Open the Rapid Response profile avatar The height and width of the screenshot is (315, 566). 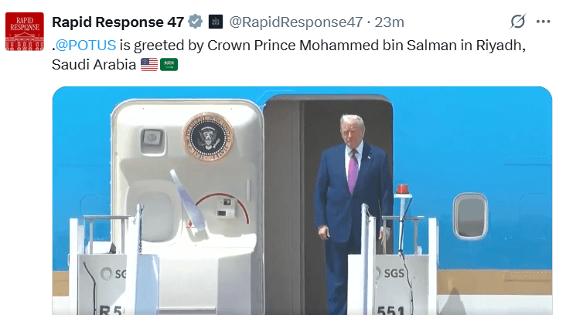[25, 32]
